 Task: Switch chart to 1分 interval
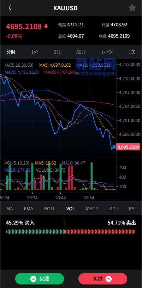coord(34,52)
